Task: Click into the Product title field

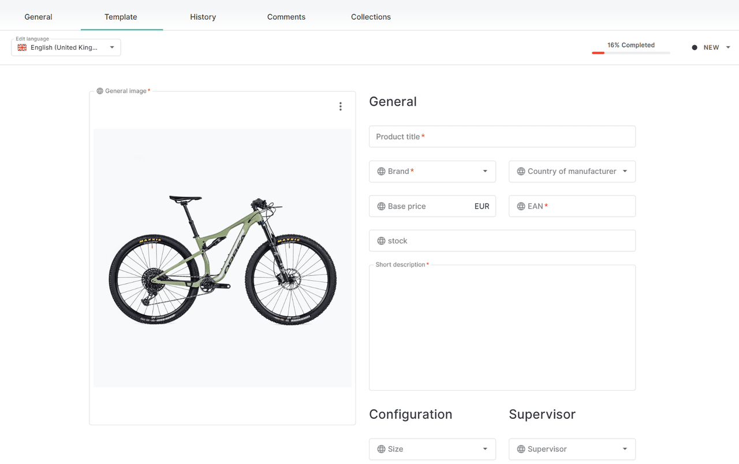Action: pyautogui.click(x=502, y=136)
